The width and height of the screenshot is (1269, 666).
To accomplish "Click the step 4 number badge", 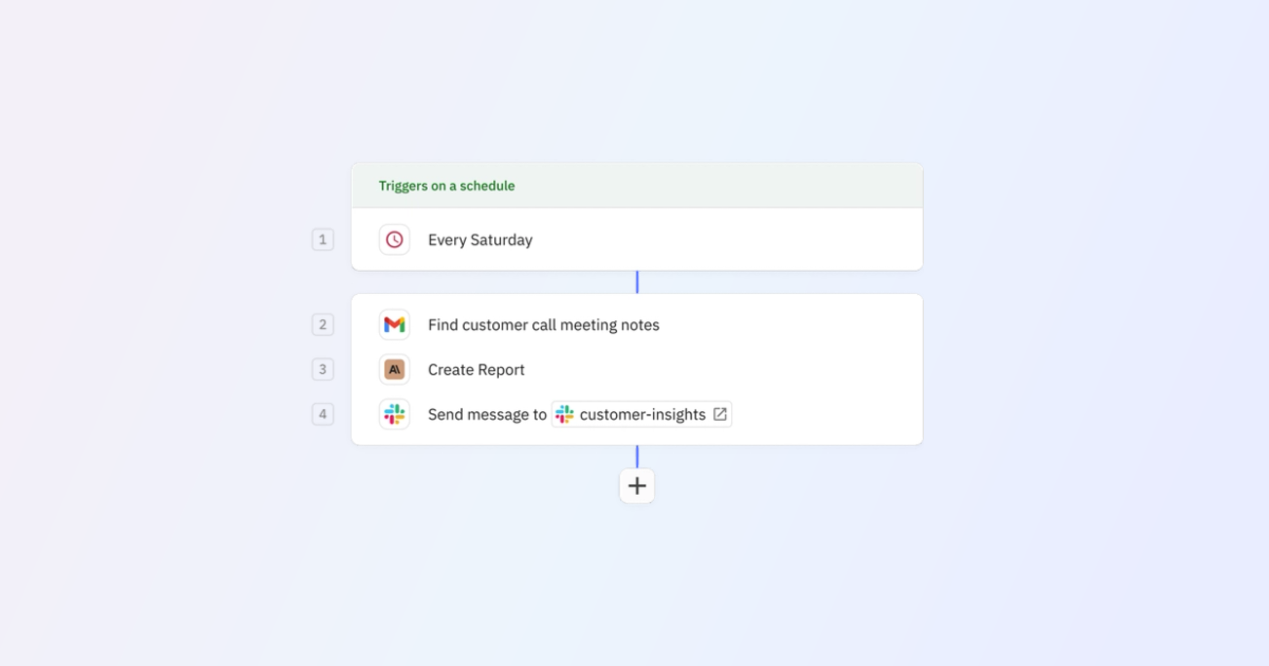I will point(323,414).
